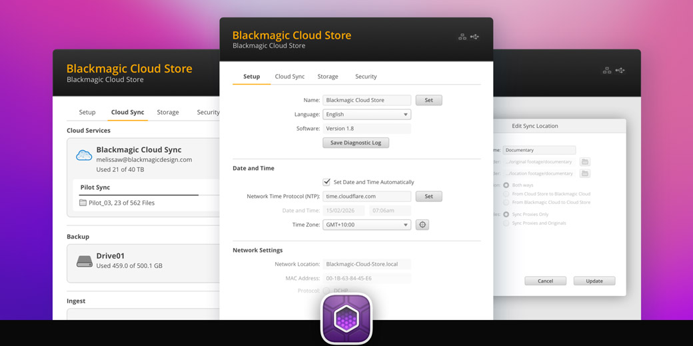Open the Time Zone dropdown GMT+10:00
693x346 pixels.
pyautogui.click(x=367, y=225)
